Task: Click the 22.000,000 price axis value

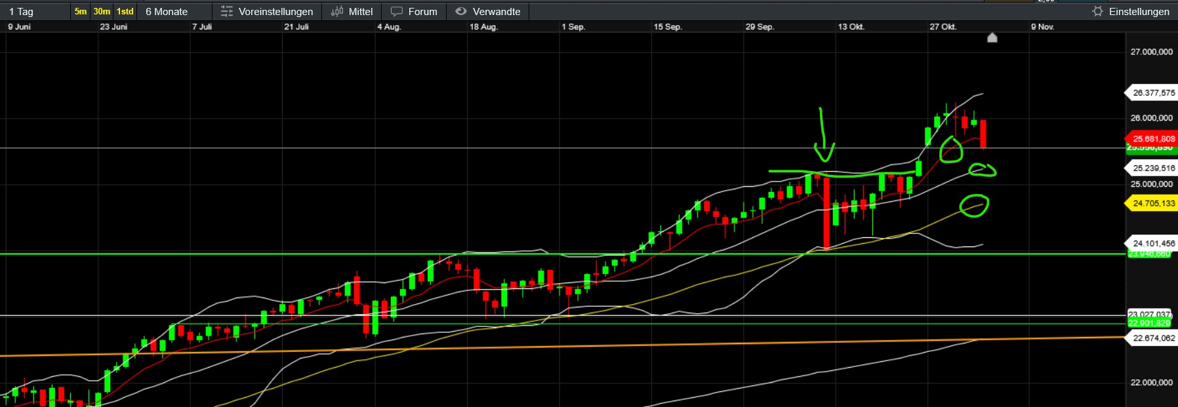Action: click(1152, 383)
